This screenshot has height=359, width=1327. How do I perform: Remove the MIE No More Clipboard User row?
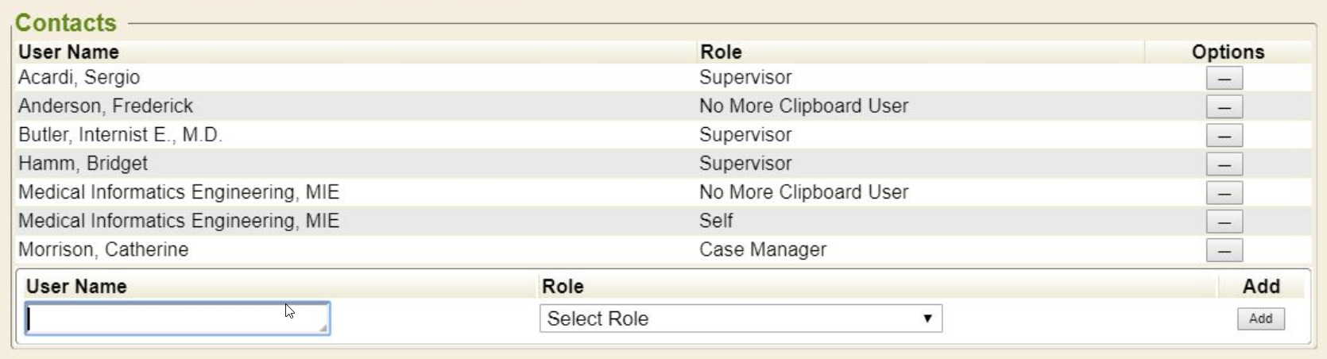pos(1224,192)
